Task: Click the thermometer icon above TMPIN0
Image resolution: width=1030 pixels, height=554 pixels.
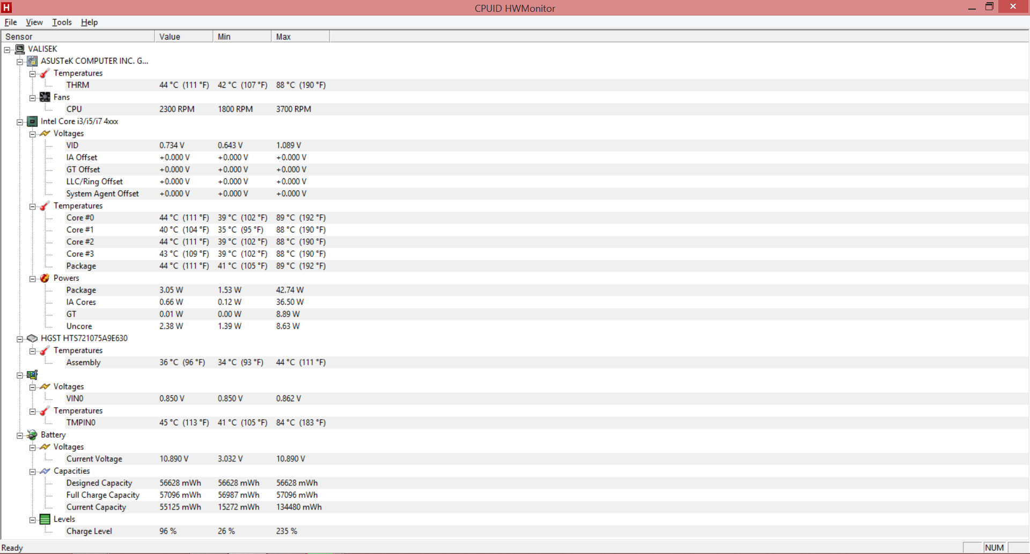Action: click(45, 410)
